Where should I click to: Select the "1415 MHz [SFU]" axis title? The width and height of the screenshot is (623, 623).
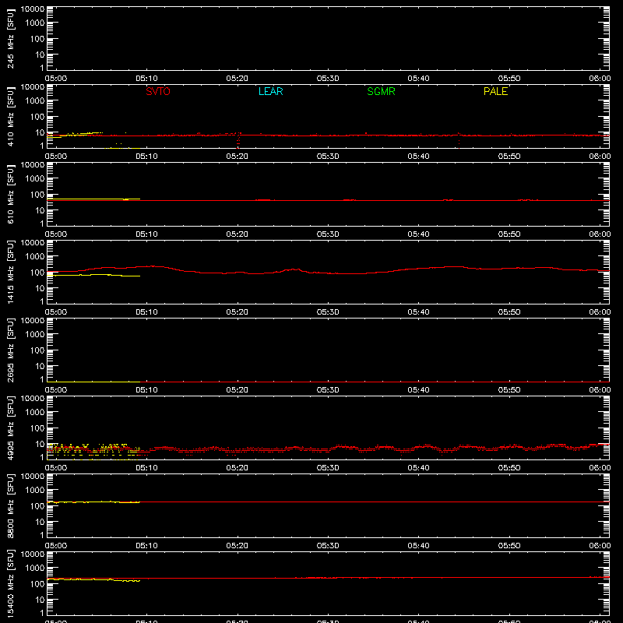[x=11, y=272]
